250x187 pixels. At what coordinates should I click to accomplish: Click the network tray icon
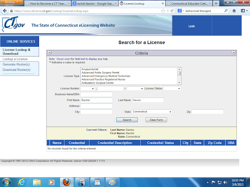tap(220, 182)
